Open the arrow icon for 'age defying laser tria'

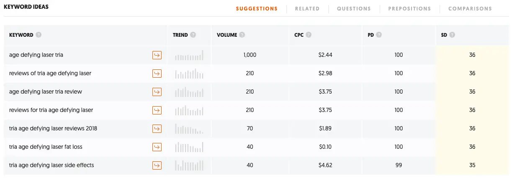[x=157, y=55]
